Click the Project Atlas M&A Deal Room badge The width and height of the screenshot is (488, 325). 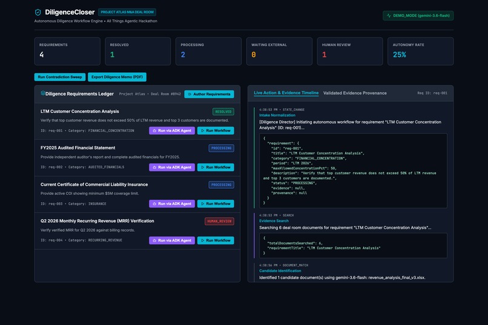[127, 12]
